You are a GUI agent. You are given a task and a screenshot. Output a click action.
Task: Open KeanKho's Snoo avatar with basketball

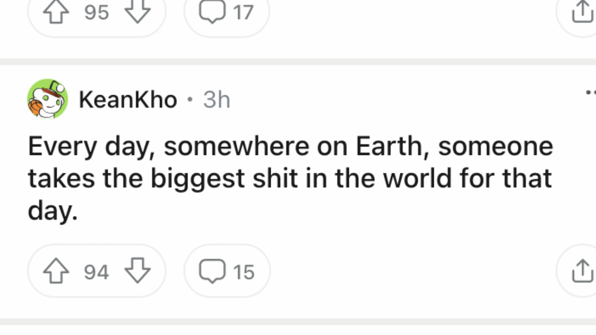tap(47, 99)
